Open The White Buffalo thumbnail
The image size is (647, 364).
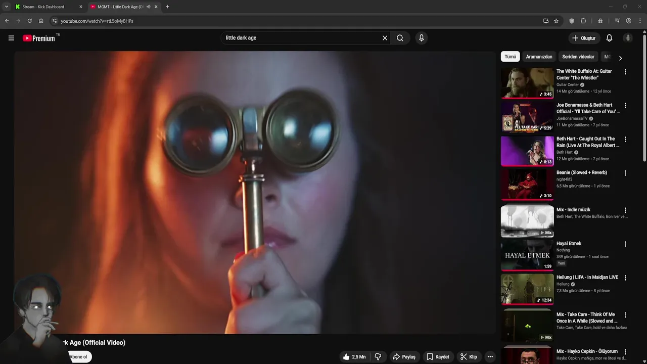527,83
